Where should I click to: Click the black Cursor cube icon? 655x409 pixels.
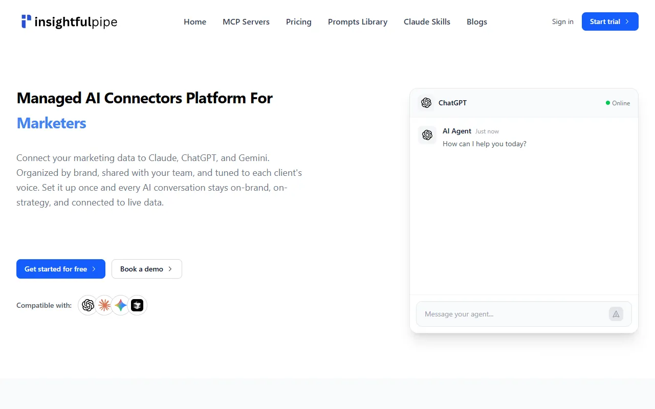tap(137, 305)
